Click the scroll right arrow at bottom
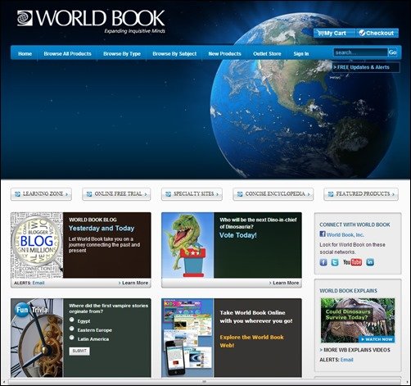The height and width of the screenshot is (386, 411). point(406,382)
